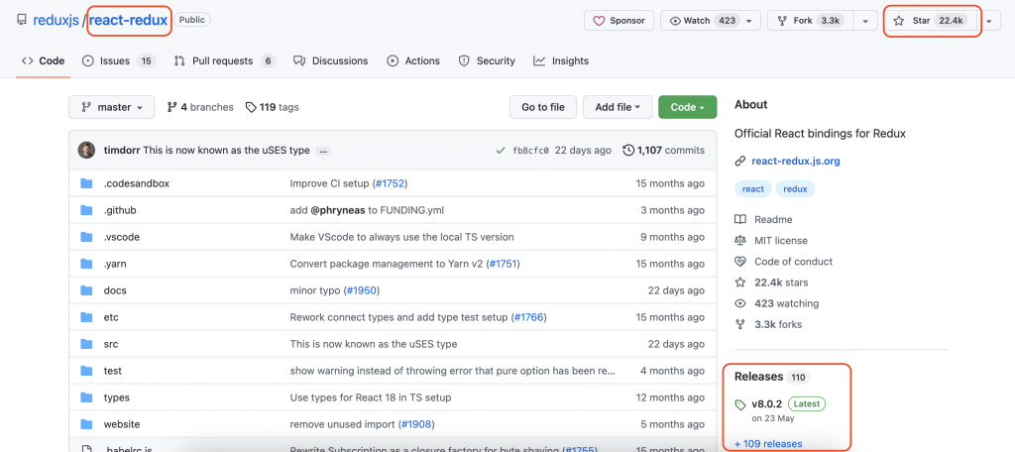Viewport: 1015px width, 452px height.
Task: Open the Add file dropdown
Action: pos(618,107)
